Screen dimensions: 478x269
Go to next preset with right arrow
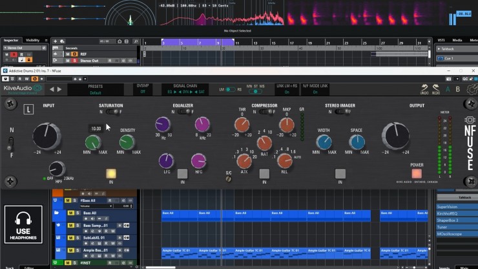click(x=59, y=89)
